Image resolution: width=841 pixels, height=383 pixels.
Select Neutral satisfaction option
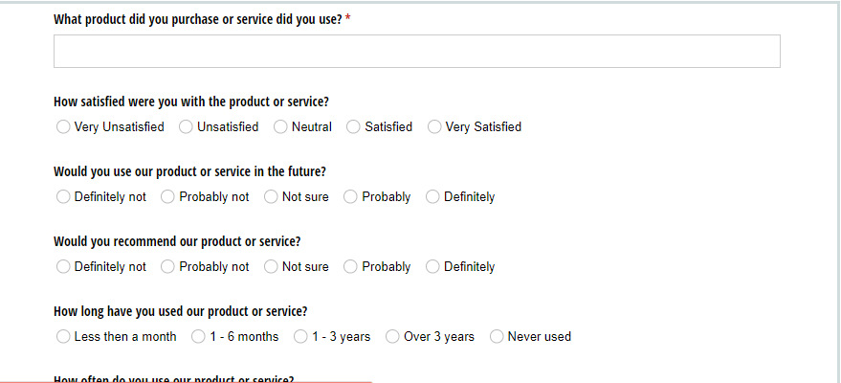[x=280, y=127]
